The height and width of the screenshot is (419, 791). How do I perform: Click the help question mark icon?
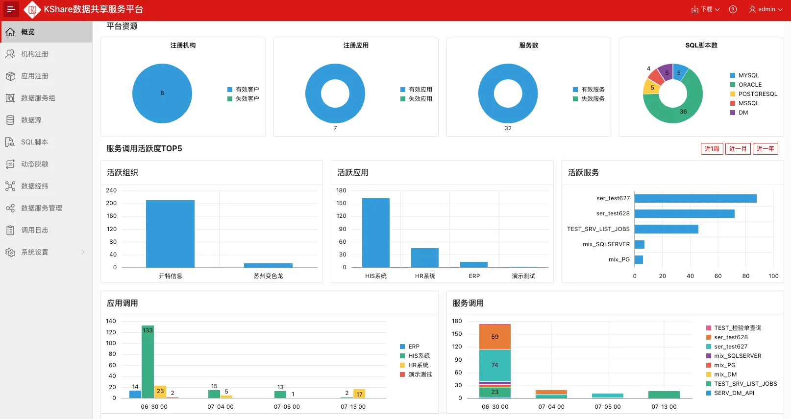[733, 9]
